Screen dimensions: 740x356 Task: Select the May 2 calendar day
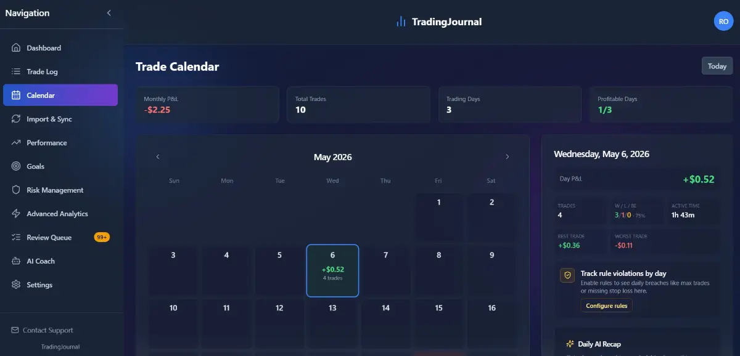click(x=491, y=218)
